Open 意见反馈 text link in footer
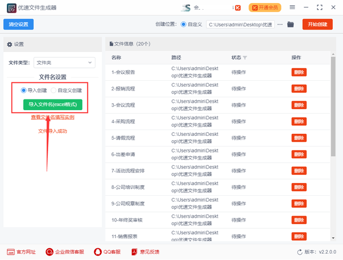Viewport: 343px width, 260px height. (x=150, y=252)
